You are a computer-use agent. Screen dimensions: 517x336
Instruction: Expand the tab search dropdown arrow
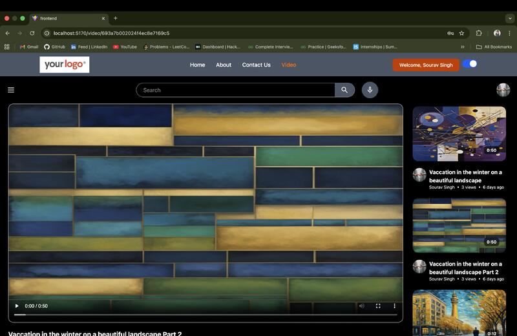click(x=509, y=18)
